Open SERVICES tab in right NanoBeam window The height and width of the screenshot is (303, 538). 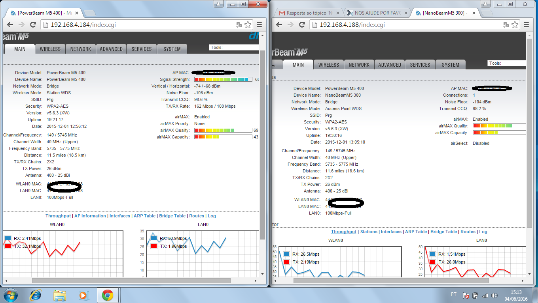pyautogui.click(x=420, y=65)
